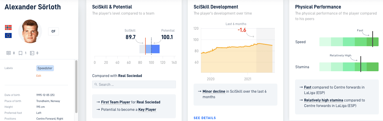The width and height of the screenshot is (383, 121).
Task: Click the search magnifier icon
Action: point(96,84)
